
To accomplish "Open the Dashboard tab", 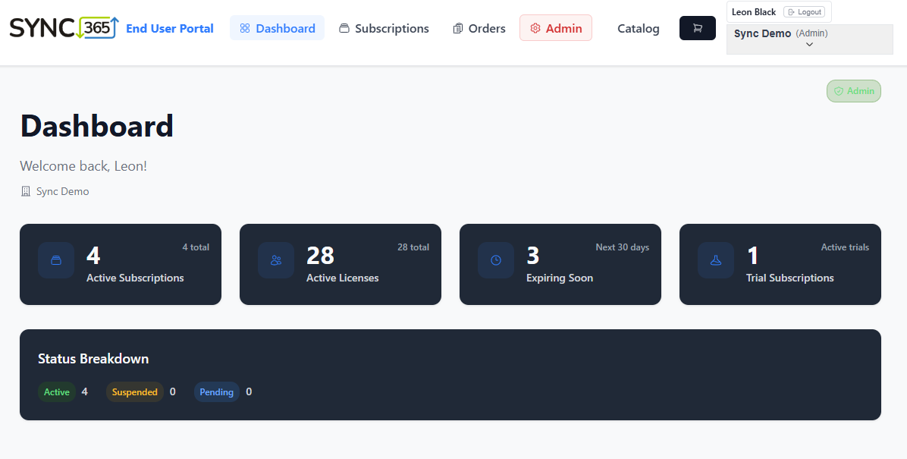I will [x=277, y=28].
